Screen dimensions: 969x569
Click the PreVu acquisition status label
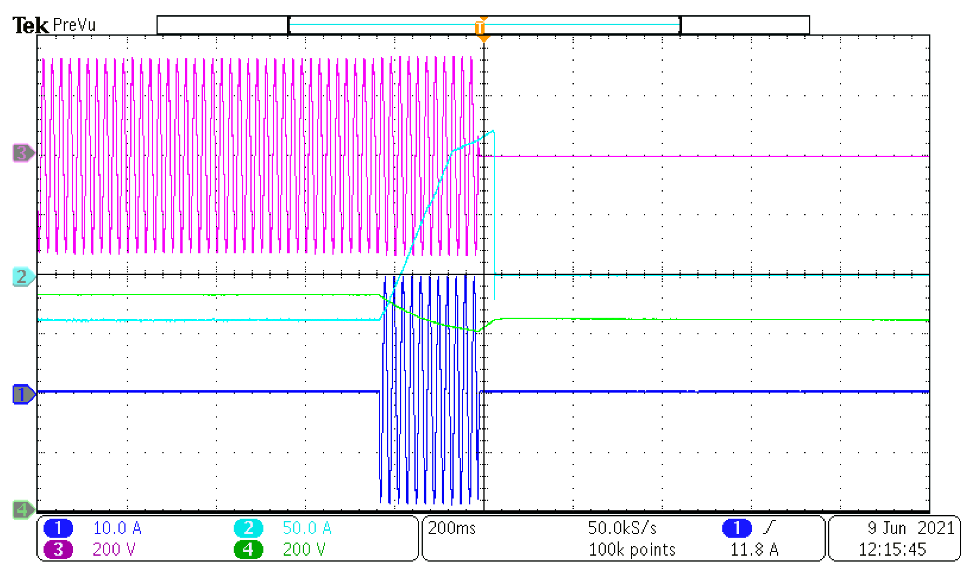pyautogui.click(x=74, y=25)
